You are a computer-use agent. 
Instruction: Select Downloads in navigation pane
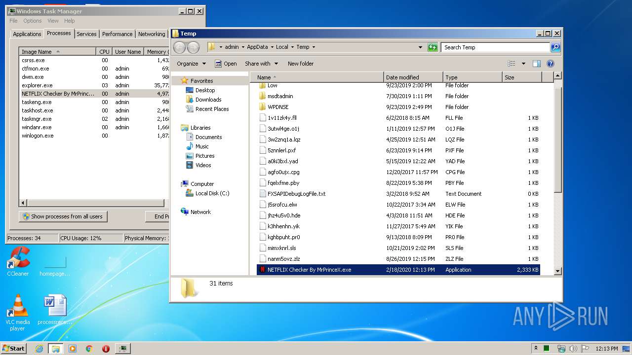(208, 100)
